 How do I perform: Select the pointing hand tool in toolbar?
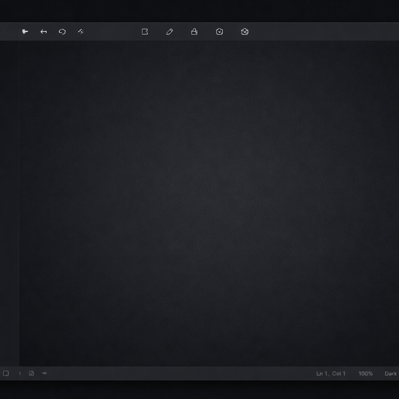(25, 32)
